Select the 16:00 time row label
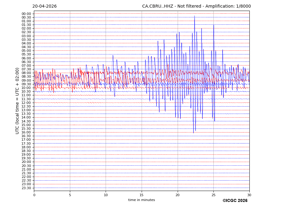283x212 pixels. 26,132
